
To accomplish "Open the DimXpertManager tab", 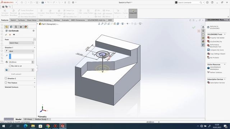I will point(21,27).
